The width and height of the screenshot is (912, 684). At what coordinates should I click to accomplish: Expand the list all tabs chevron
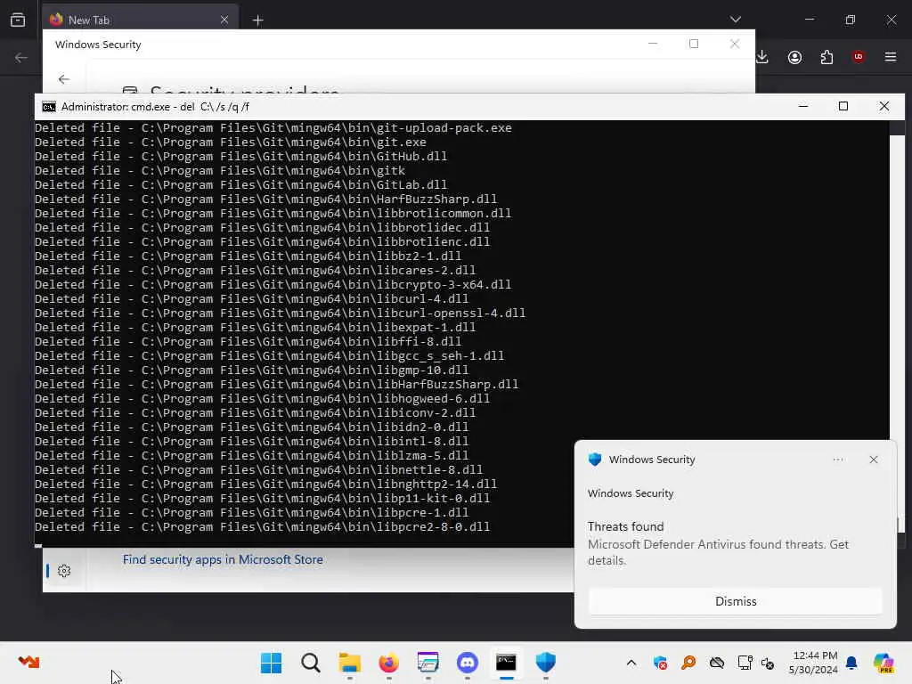point(735,20)
